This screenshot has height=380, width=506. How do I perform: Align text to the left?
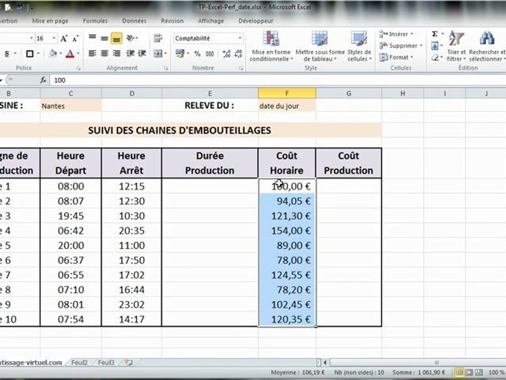92,53
